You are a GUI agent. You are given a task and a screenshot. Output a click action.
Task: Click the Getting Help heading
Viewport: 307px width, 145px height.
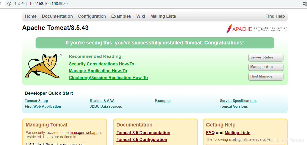(221, 125)
